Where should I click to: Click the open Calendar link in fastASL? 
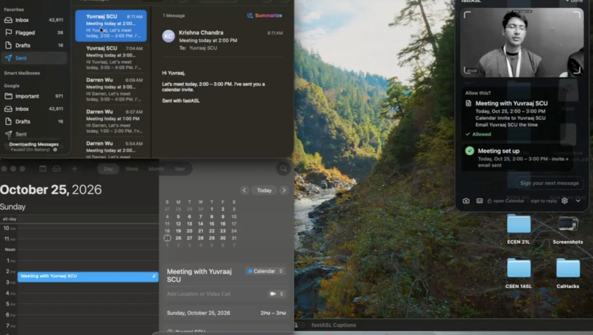click(x=505, y=201)
